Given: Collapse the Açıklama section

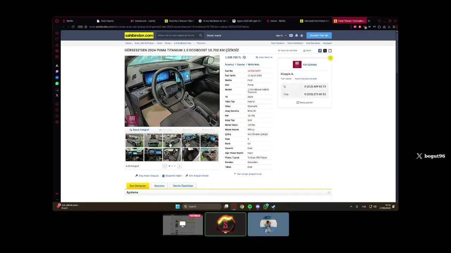Looking at the screenshot, I should point(329,193).
